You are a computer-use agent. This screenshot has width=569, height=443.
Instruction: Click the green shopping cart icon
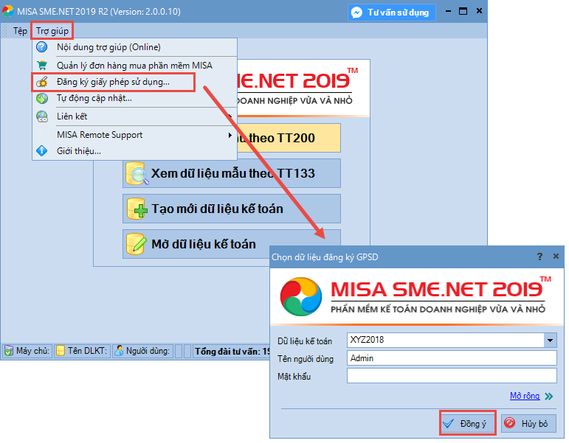pos(42,66)
